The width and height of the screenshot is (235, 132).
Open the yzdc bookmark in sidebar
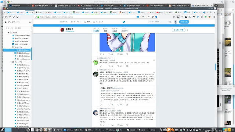22,109
